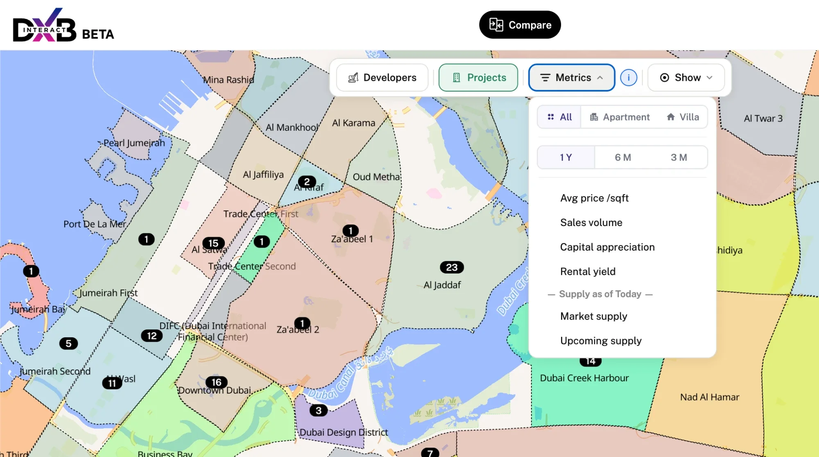Select Sales volume metric
The height and width of the screenshot is (457, 819).
[x=591, y=223]
